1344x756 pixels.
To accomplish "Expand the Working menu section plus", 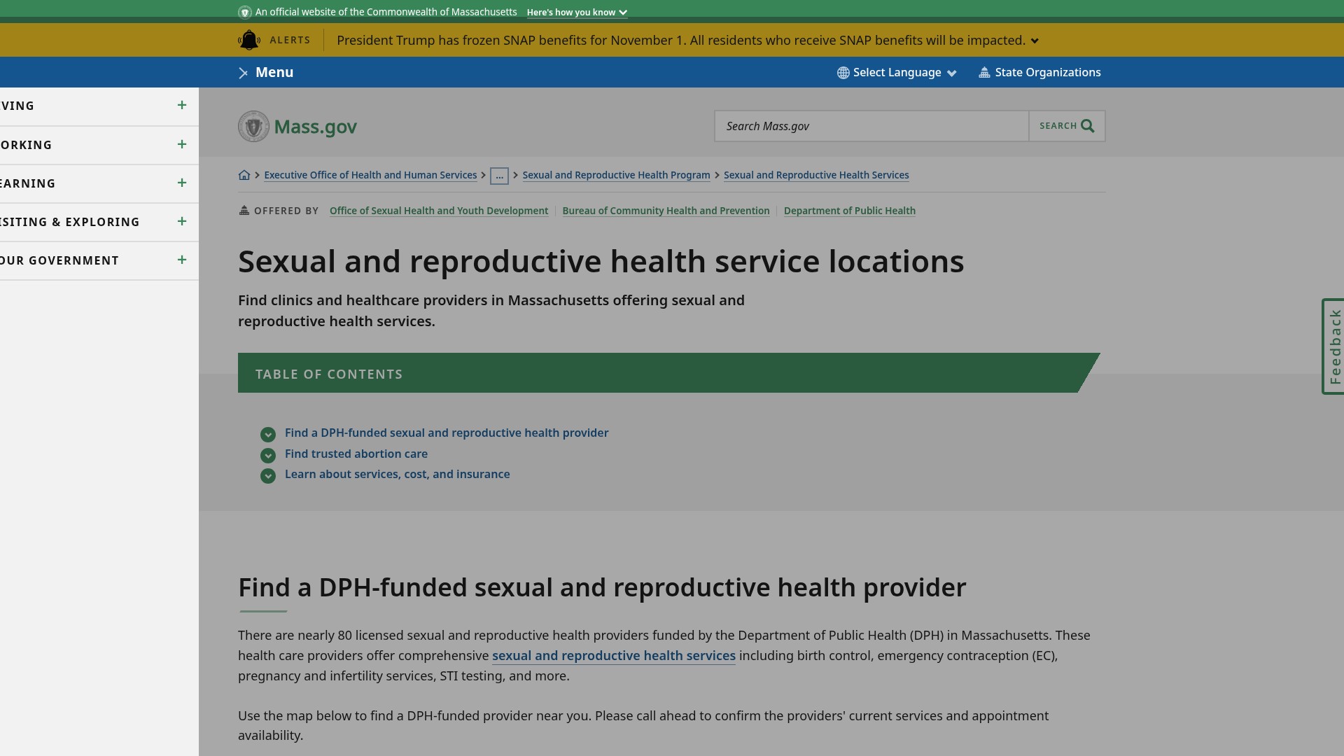I will coord(182,144).
